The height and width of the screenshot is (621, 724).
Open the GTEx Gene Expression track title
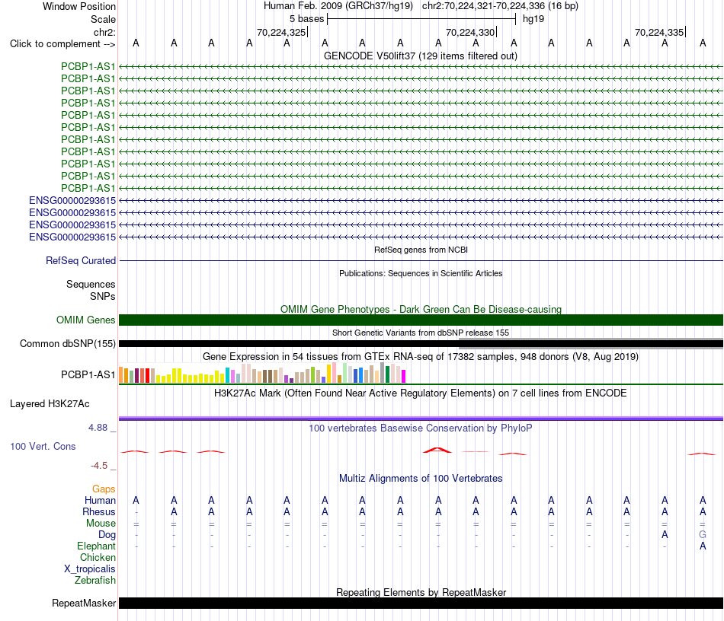[x=421, y=356]
